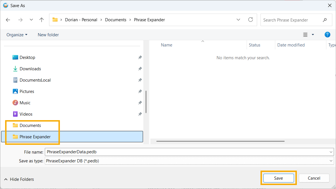Click the Cancel button
Image resolution: width=336 pixels, height=189 pixels.
(314, 178)
